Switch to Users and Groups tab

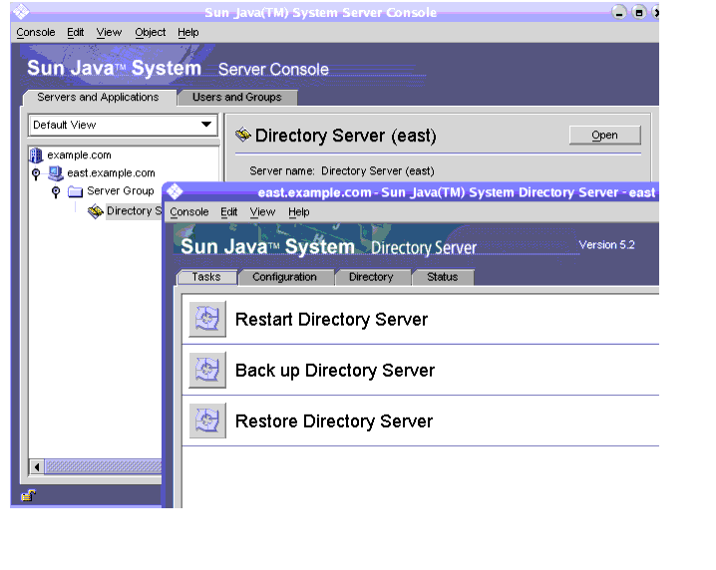[x=237, y=98]
